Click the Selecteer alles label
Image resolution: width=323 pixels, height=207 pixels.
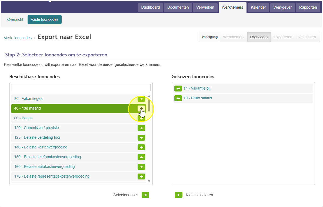tap(126, 195)
